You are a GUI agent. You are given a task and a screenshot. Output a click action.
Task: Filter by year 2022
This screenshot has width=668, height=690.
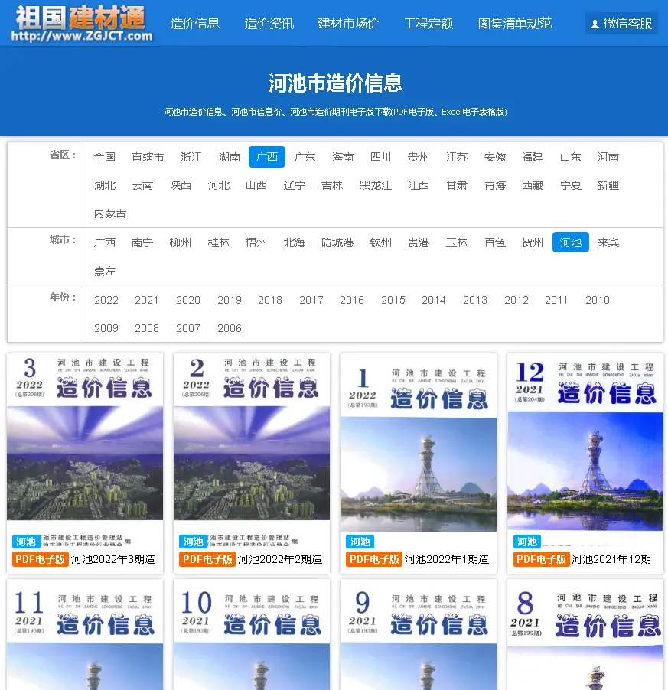(x=106, y=300)
